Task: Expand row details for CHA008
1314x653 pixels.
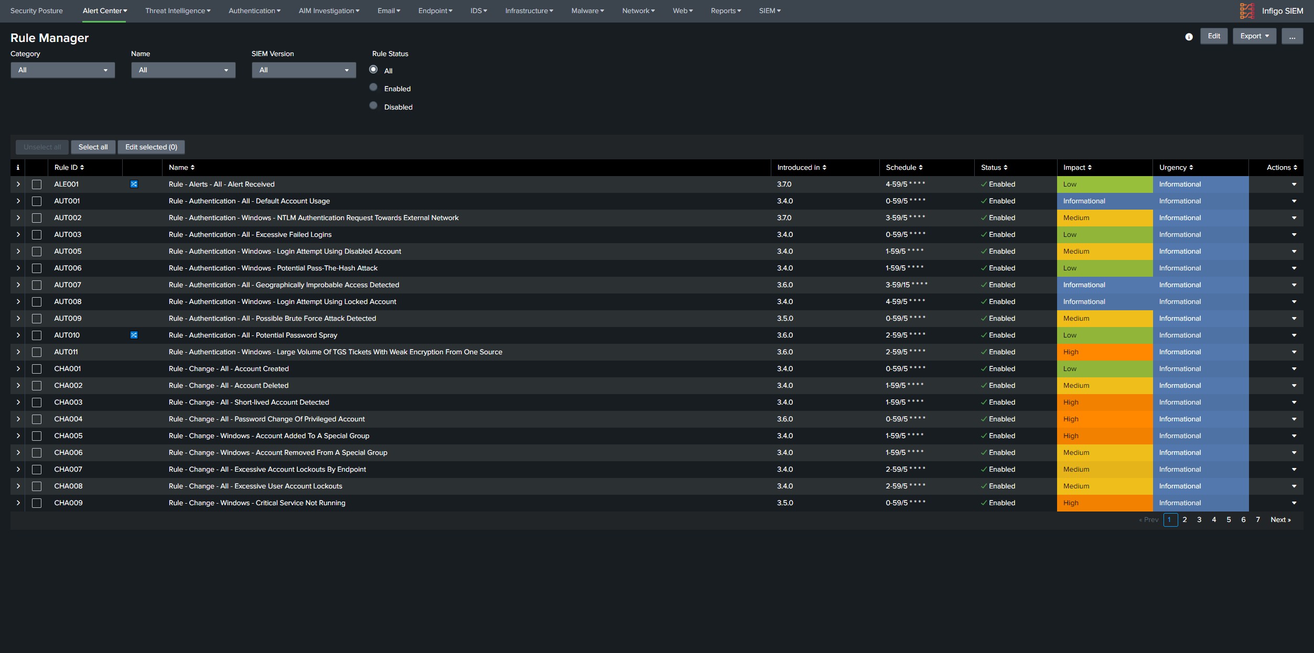Action: tap(18, 486)
